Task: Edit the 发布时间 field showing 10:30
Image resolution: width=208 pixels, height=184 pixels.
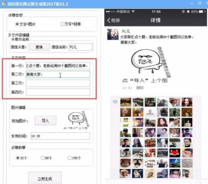Action: 60,136
